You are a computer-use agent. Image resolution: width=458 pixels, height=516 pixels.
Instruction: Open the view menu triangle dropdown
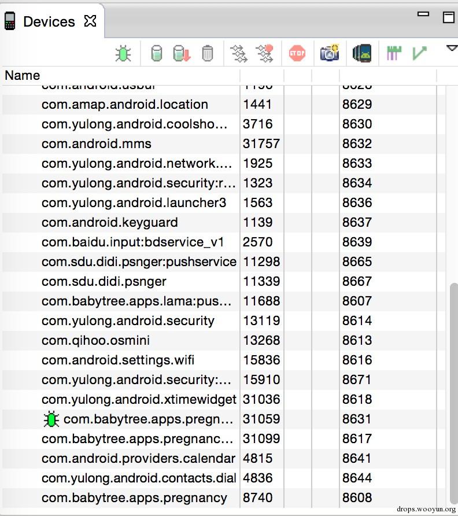(x=452, y=49)
